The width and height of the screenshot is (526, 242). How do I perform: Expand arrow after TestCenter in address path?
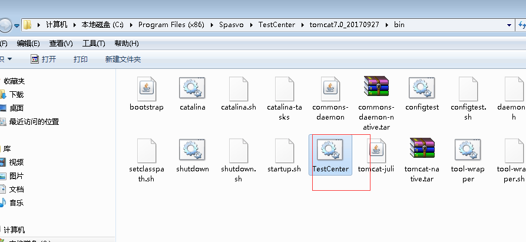[x=303, y=25]
